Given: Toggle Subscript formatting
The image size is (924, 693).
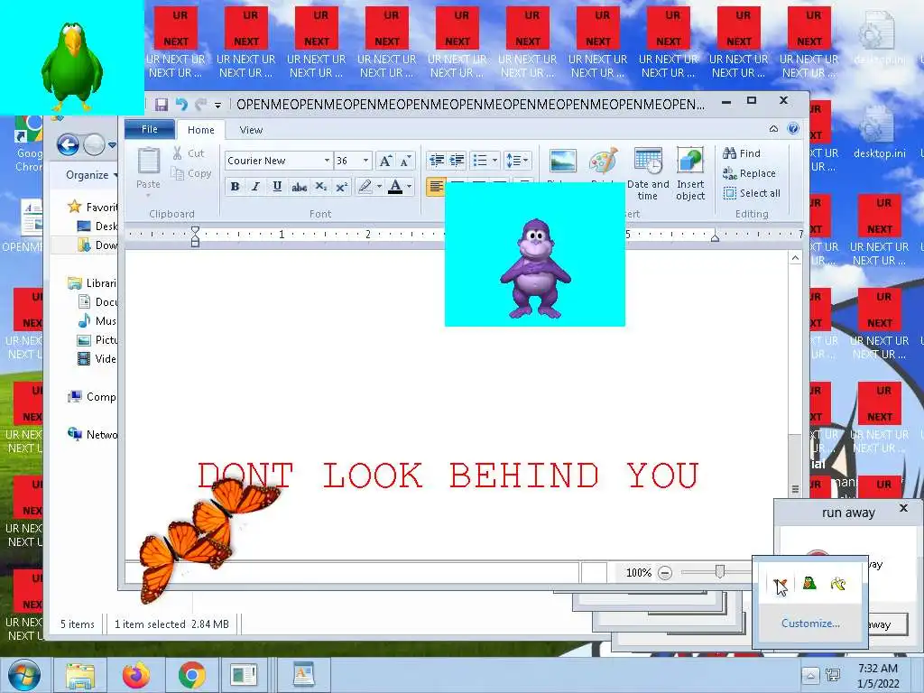Looking at the screenshot, I should (x=320, y=187).
